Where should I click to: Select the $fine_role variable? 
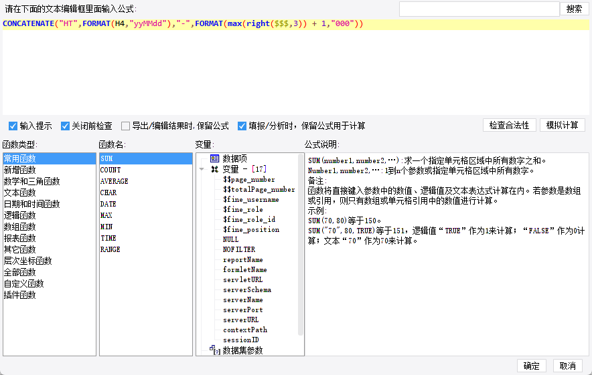coord(243,209)
